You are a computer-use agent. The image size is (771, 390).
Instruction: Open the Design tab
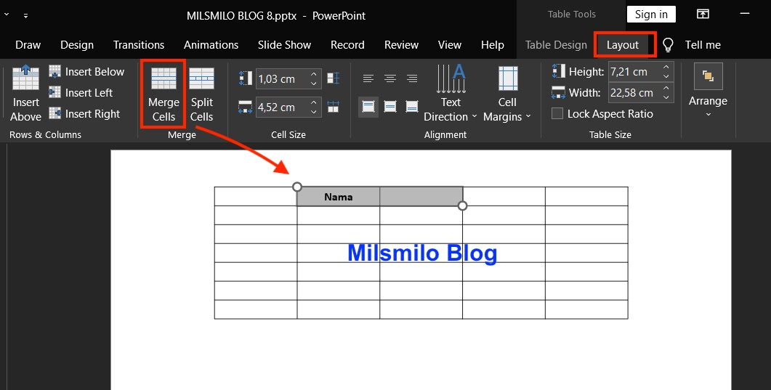(77, 45)
